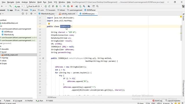Run app with the green rerun icon
The width and height of the screenshot is (185, 104).
(x=45, y=6)
